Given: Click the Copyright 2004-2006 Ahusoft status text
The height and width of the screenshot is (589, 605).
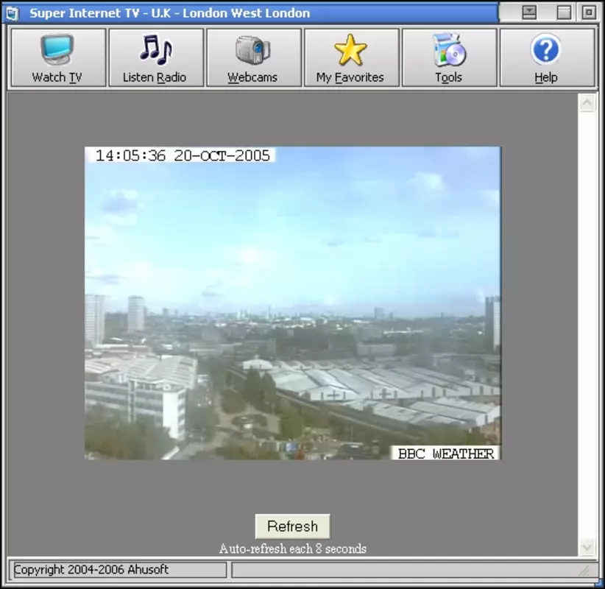Looking at the screenshot, I should coord(91,570).
